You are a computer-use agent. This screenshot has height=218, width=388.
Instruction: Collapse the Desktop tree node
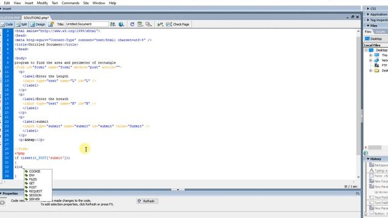[366, 50]
